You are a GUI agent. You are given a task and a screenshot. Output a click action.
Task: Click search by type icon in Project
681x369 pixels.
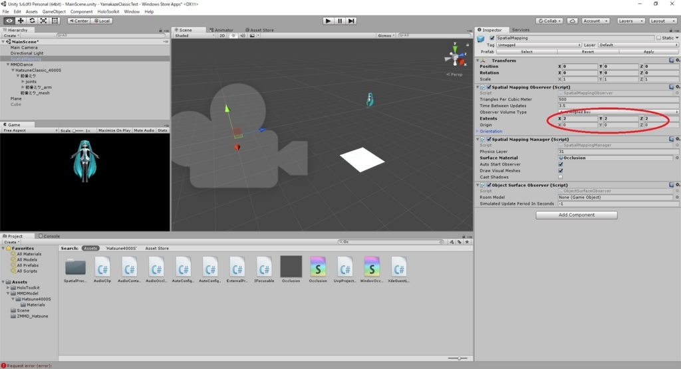click(452, 242)
